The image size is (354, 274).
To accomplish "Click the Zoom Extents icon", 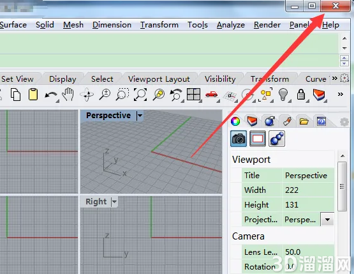I will click(x=140, y=95).
